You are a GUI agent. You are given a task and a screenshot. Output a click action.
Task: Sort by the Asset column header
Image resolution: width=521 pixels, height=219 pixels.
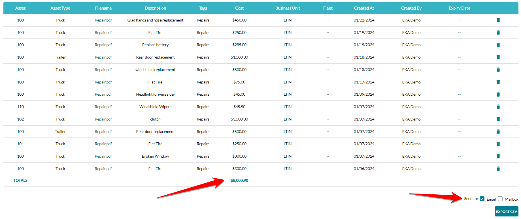click(x=20, y=8)
